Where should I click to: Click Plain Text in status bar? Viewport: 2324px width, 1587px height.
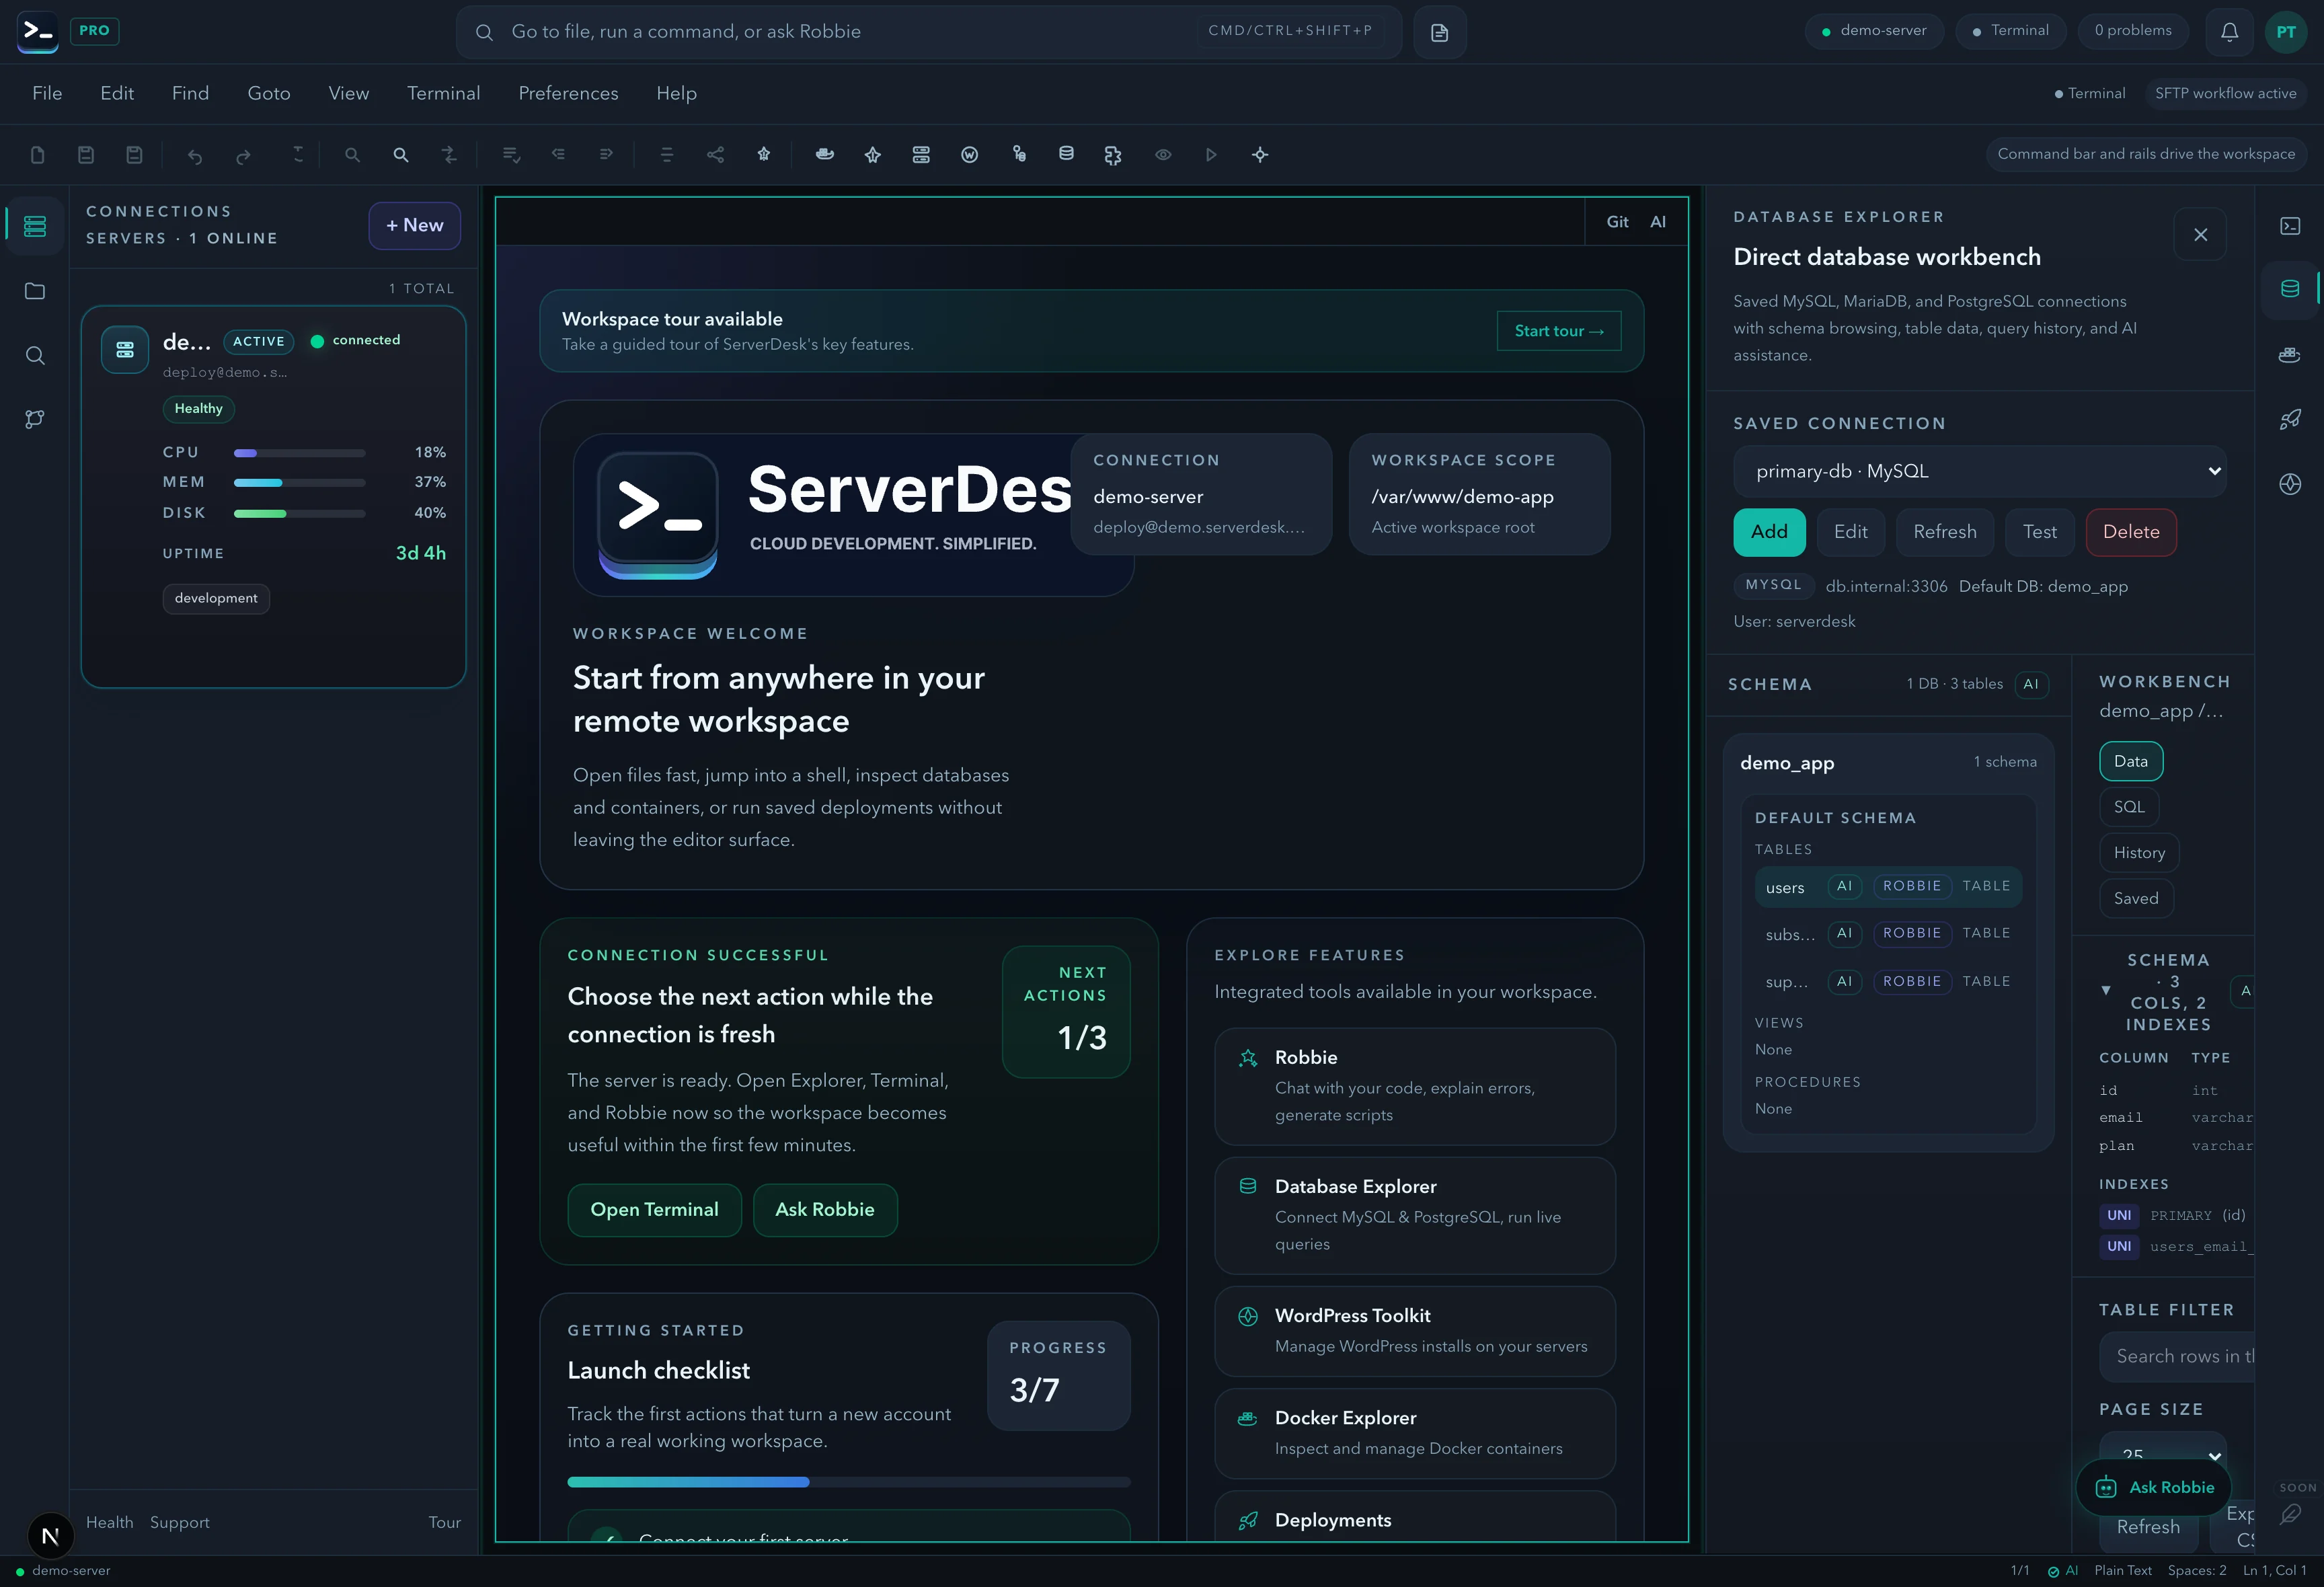click(2122, 1571)
